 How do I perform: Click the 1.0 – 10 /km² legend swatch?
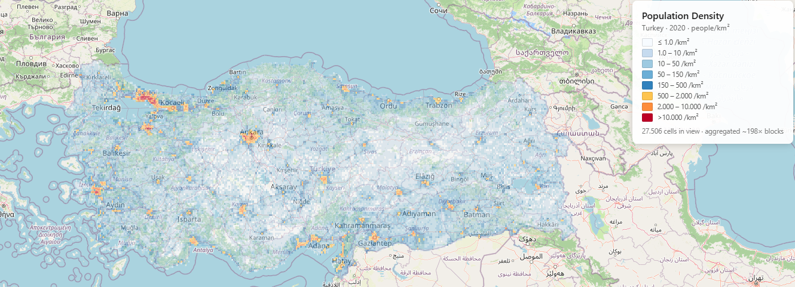[x=647, y=53]
